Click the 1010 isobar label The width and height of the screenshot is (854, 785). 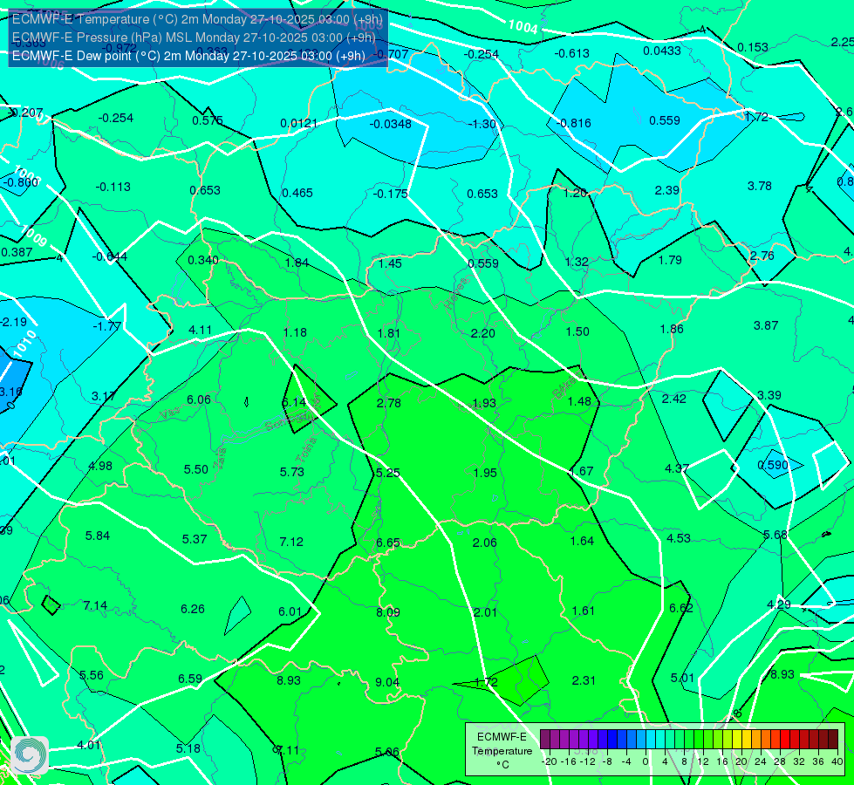[24, 345]
